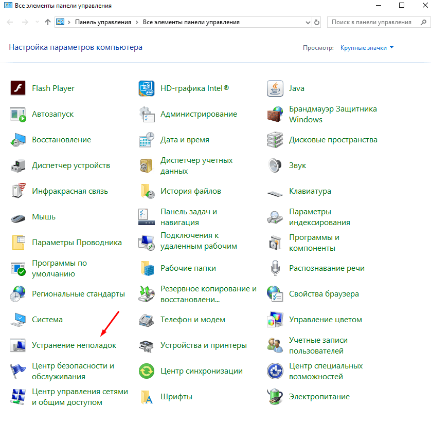Open the Крупные значки view dropdown
Viewport: 431px width, 426px height.
coord(367,48)
